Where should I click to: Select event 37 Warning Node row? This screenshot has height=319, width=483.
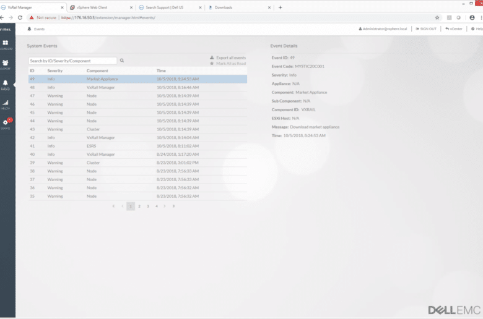(137, 179)
